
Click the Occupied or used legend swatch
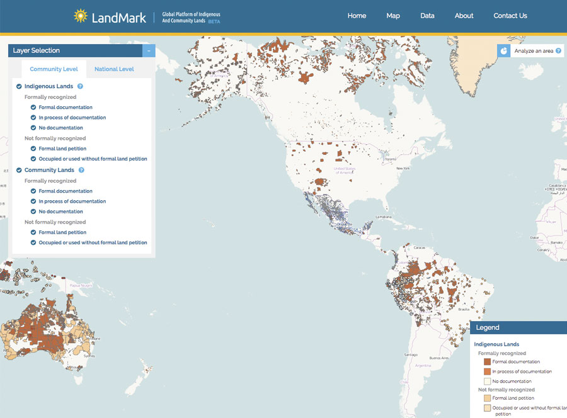click(488, 408)
